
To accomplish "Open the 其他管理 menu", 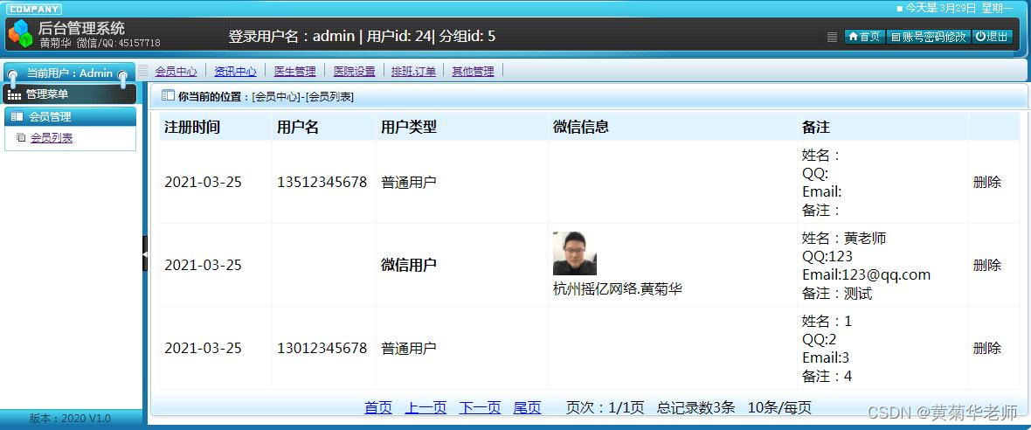I will click(x=473, y=72).
